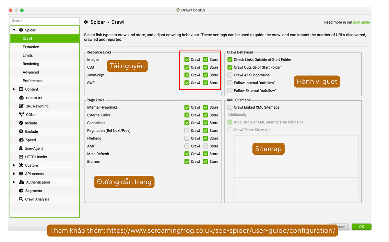Image resolution: width=389 pixels, height=242 pixels.
Task: Expand the API Access tree section
Action: click(14, 174)
